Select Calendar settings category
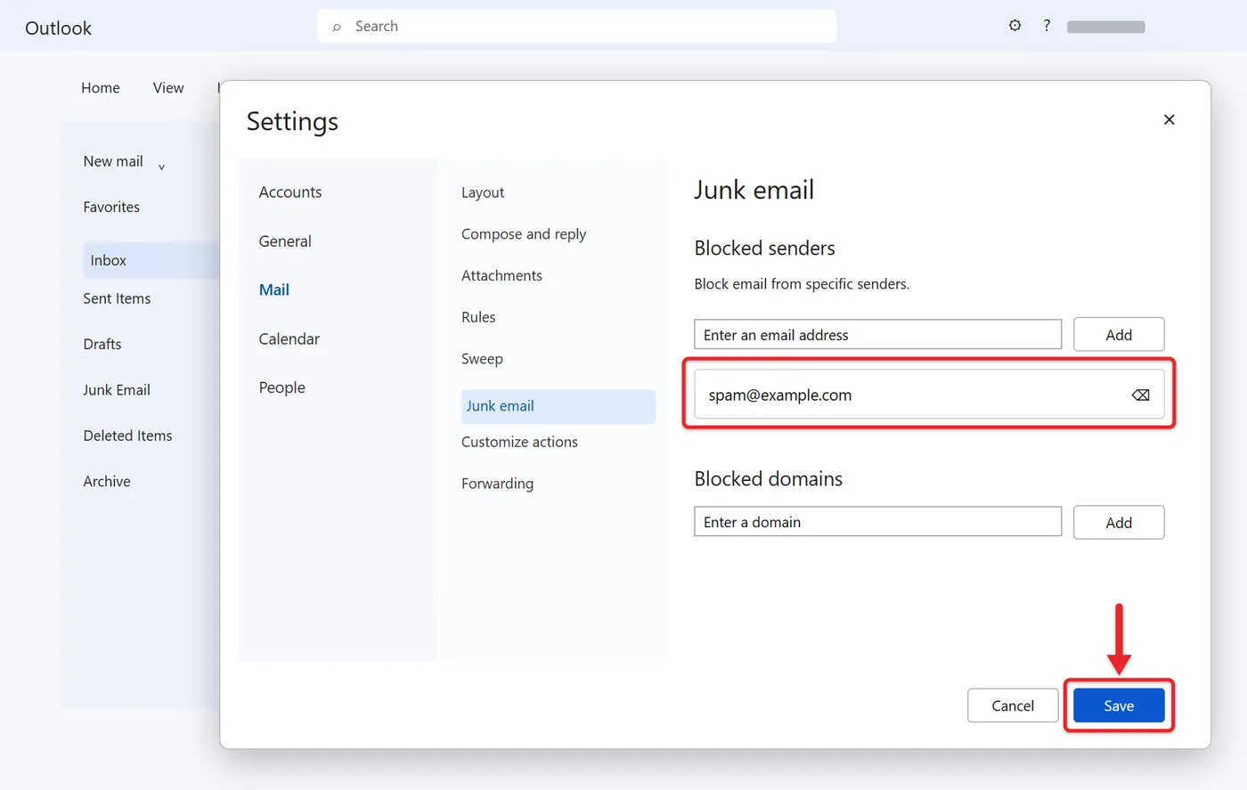The height and width of the screenshot is (790, 1247). [x=289, y=338]
